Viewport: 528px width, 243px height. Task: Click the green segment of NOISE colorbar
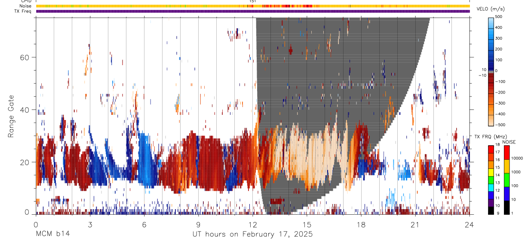[x=507, y=179]
